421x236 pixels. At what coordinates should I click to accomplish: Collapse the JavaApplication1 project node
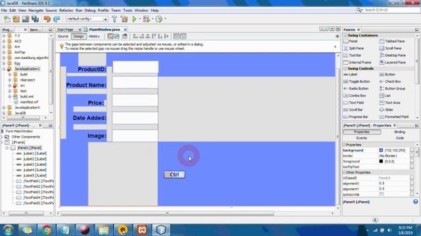[4, 69]
